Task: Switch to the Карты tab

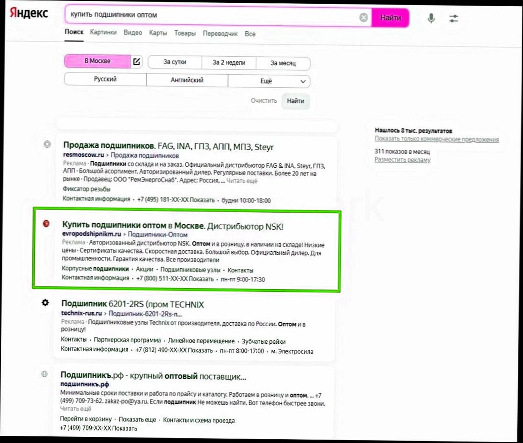Action: pos(158,33)
